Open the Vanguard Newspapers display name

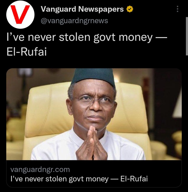click(x=82, y=9)
